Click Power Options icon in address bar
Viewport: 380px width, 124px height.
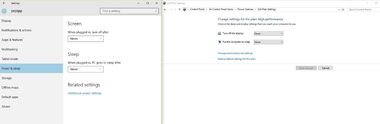pos(184,9)
